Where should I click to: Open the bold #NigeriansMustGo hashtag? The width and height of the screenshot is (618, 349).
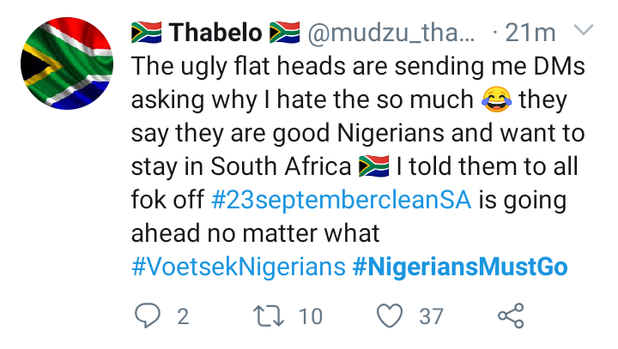[x=460, y=266]
